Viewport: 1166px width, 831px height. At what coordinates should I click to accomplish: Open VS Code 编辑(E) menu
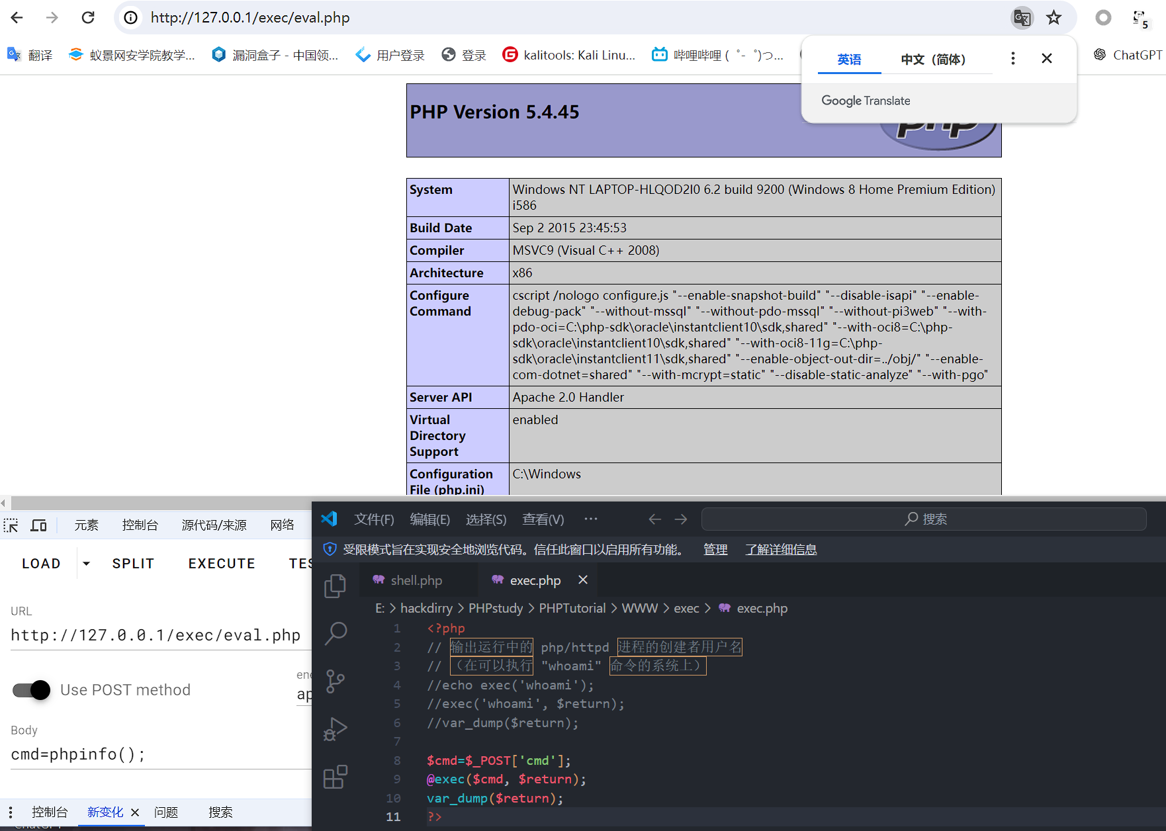point(429,519)
